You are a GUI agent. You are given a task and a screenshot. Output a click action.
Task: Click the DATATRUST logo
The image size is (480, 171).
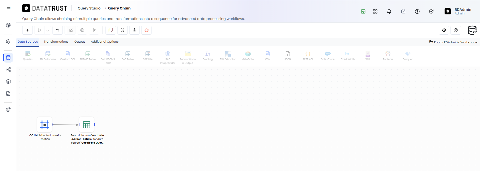[45, 8]
